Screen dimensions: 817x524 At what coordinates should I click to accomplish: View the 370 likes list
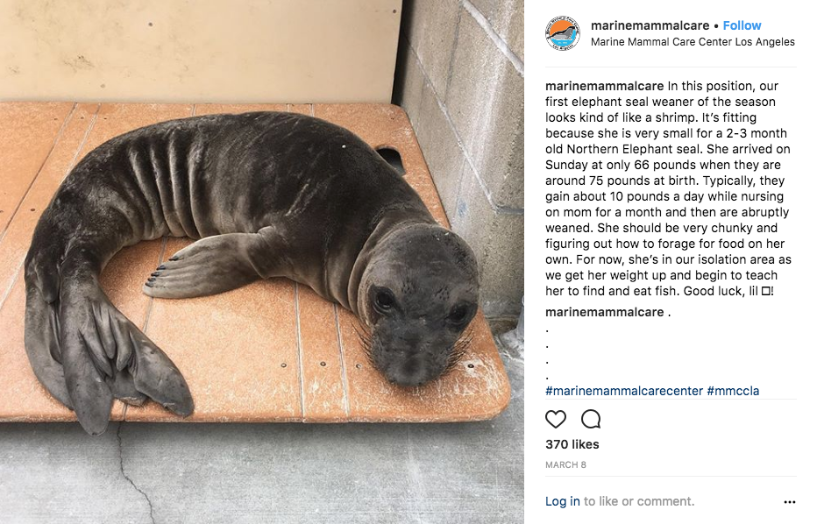[572, 444]
